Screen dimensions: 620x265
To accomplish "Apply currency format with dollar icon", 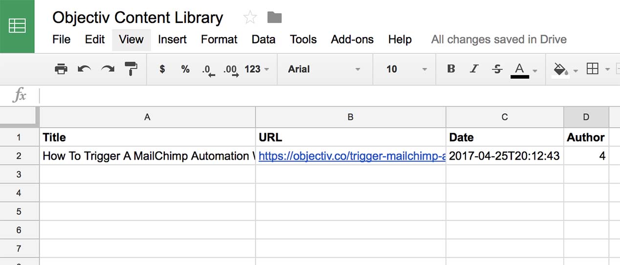I will [x=162, y=69].
